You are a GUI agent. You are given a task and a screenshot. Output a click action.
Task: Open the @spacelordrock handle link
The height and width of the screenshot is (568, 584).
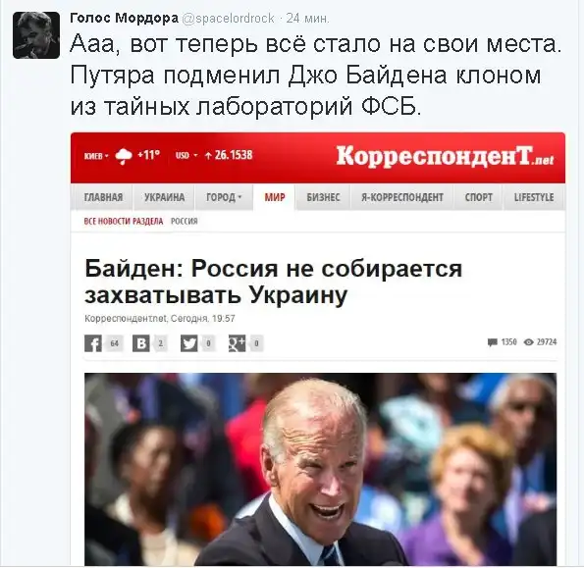pyautogui.click(x=228, y=19)
